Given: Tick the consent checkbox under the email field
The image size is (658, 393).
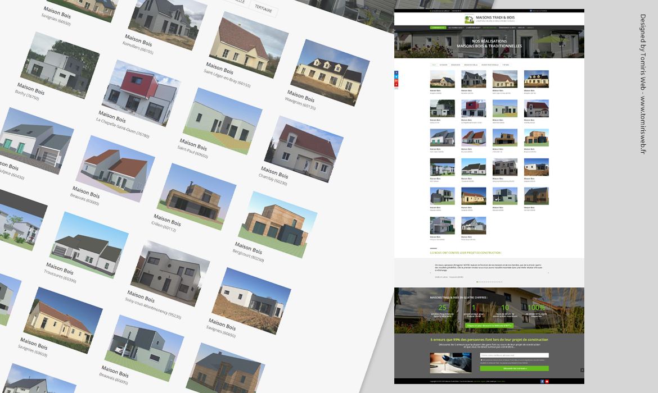Looking at the screenshot, I should point(481,360).
